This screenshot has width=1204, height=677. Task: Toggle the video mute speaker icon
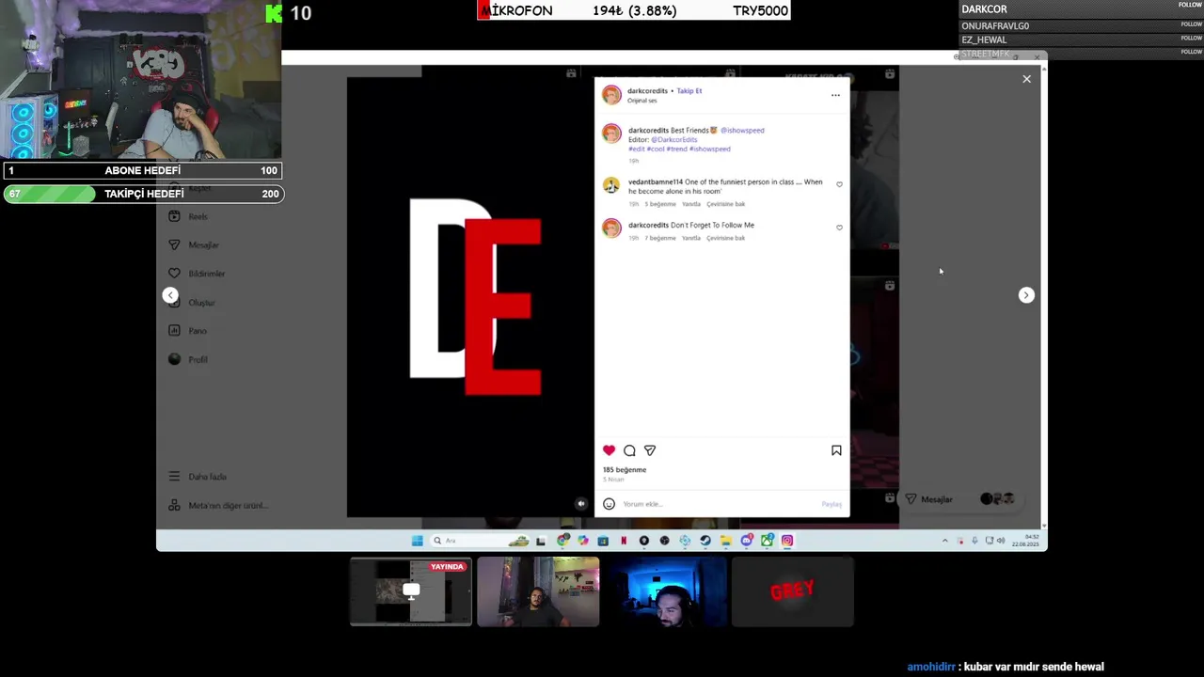pyautogui.click(x=580, y=504)
